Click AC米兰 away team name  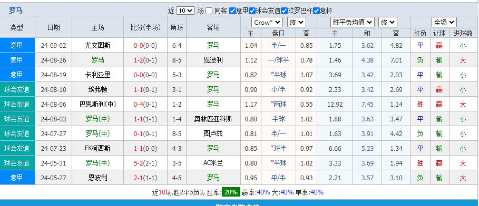click(213, 163)
